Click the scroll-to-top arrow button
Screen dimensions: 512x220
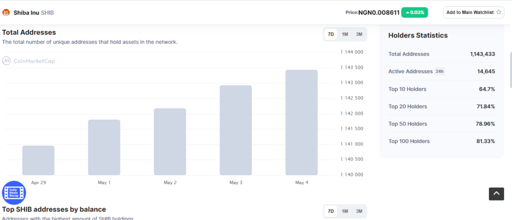click(x=496, y=194)
